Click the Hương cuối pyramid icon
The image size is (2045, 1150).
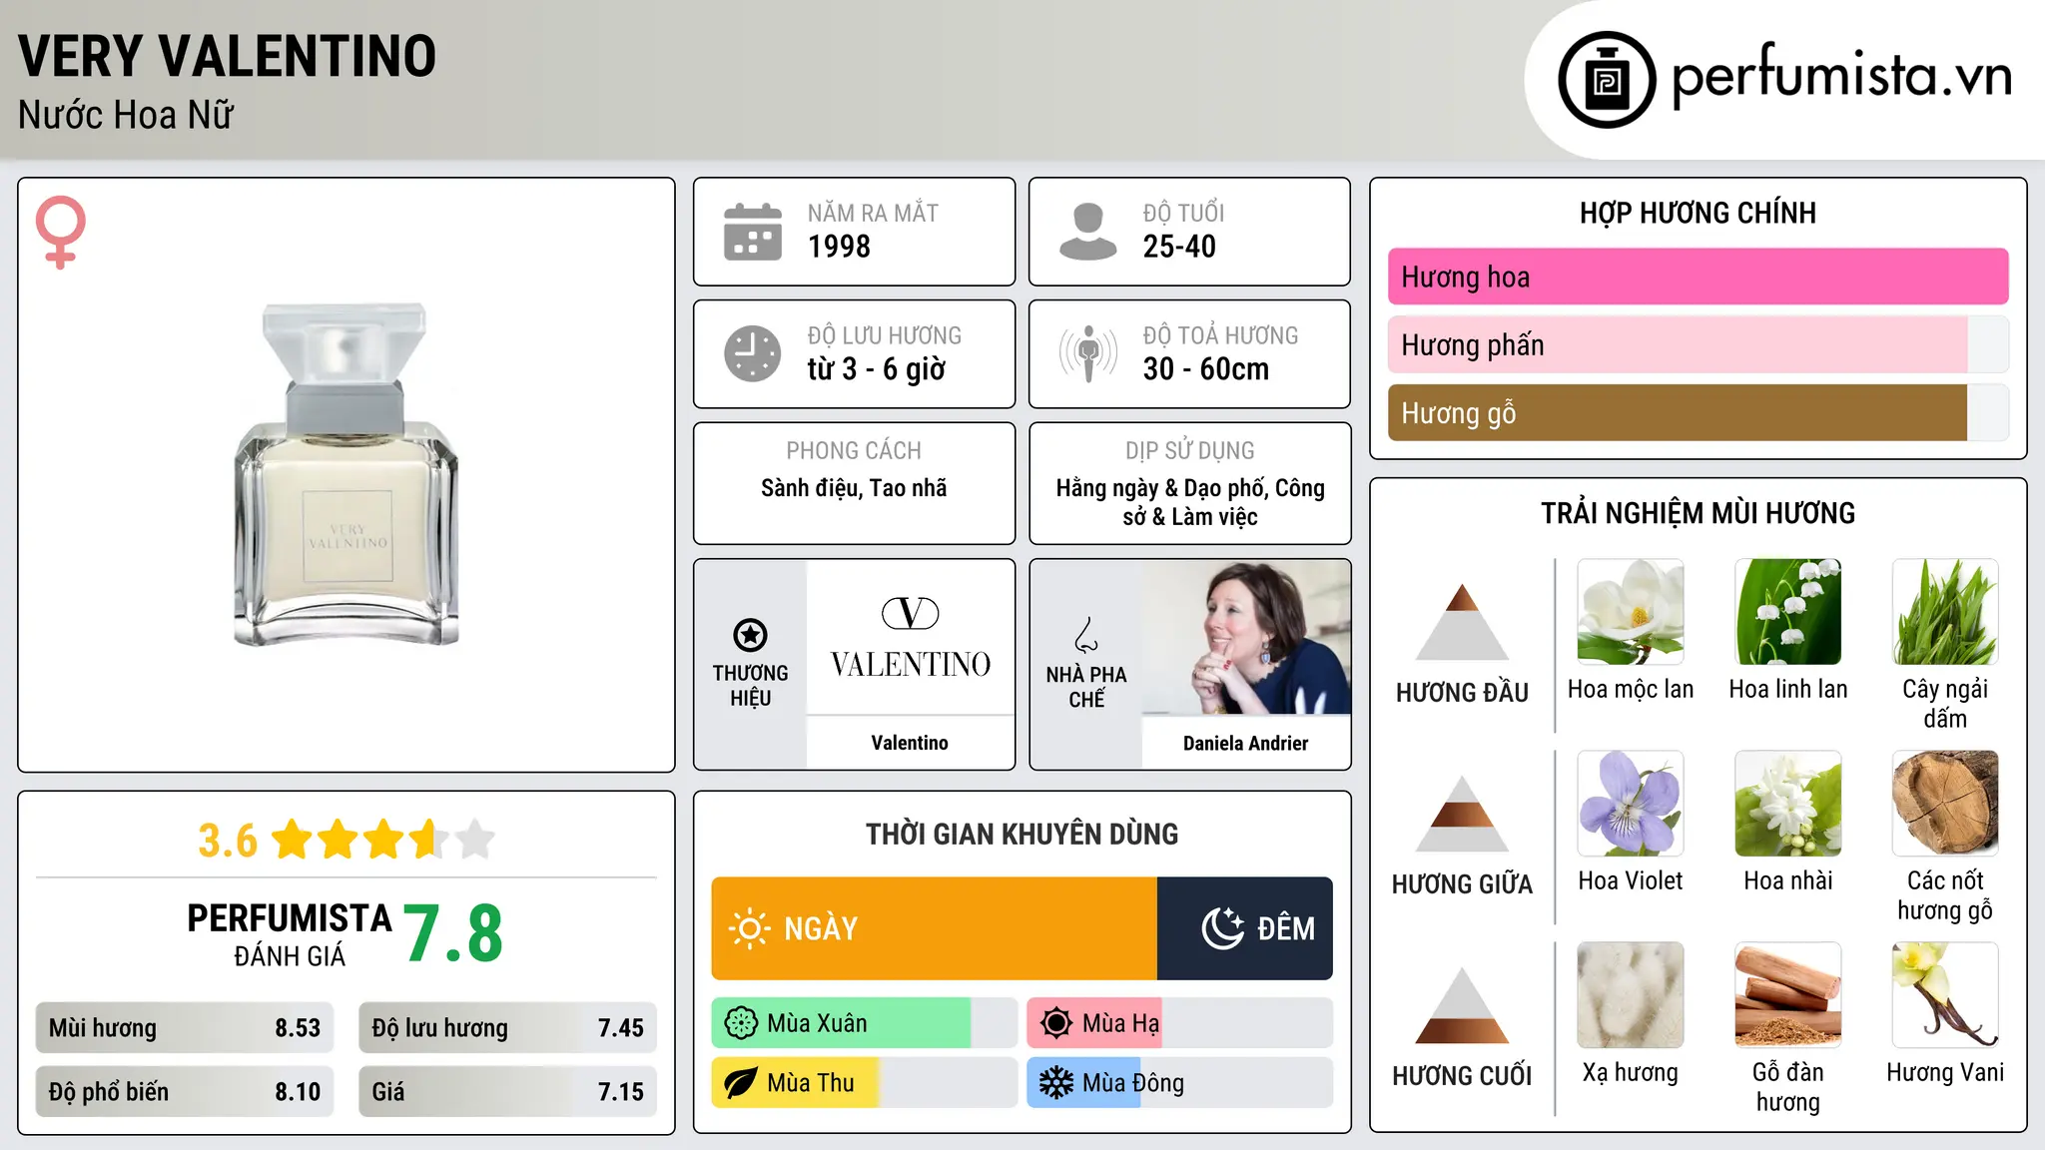click(x=1462, y=1005)
